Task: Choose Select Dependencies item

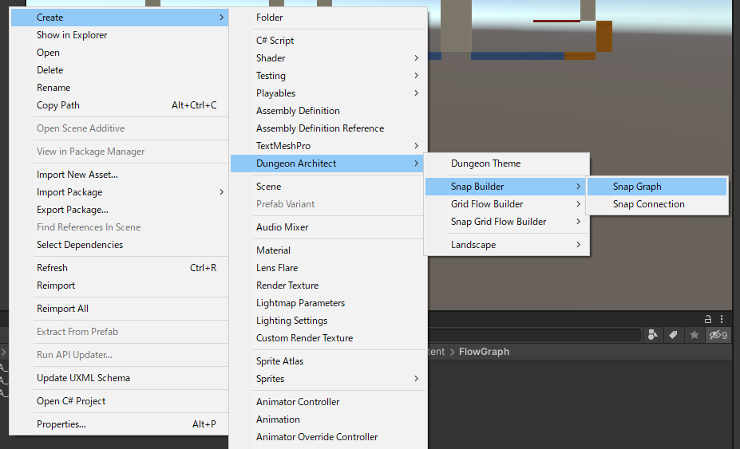Action: point(120,244)
